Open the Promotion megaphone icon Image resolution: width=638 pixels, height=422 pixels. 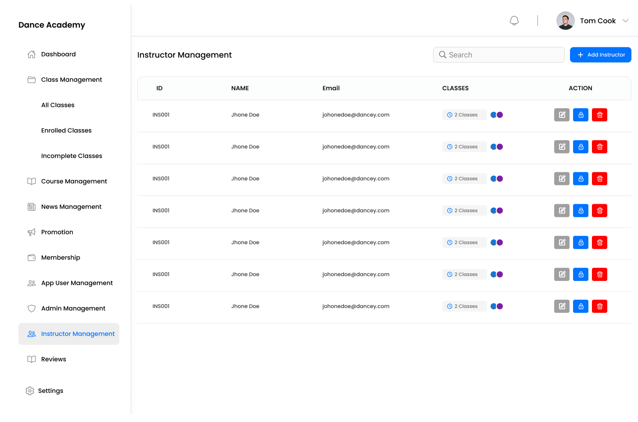31,232
